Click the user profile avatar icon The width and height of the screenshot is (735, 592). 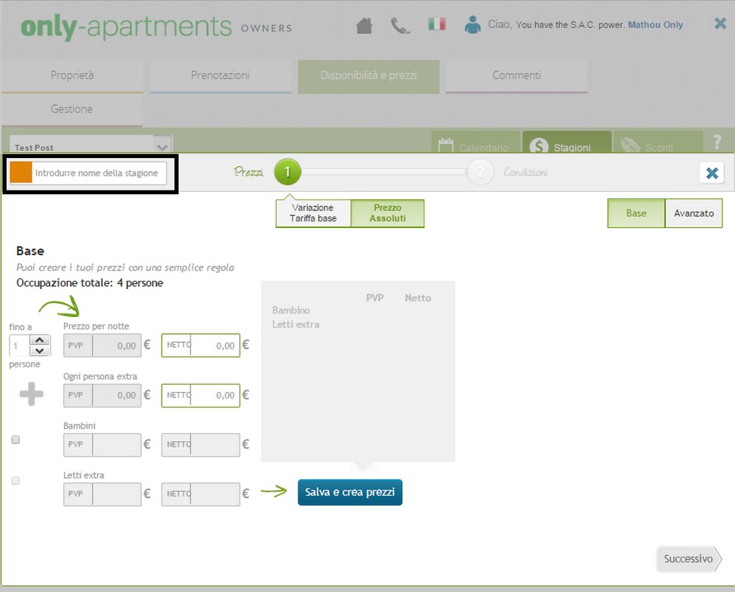(473, 25)
